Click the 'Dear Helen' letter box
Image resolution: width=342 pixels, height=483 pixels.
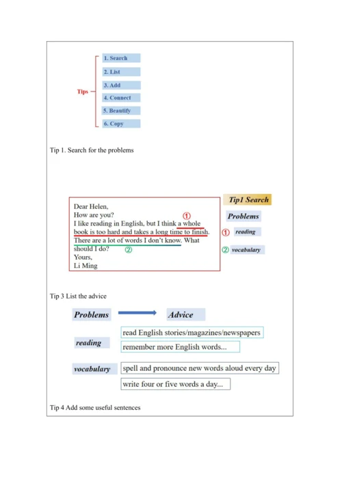click(144, 234)
